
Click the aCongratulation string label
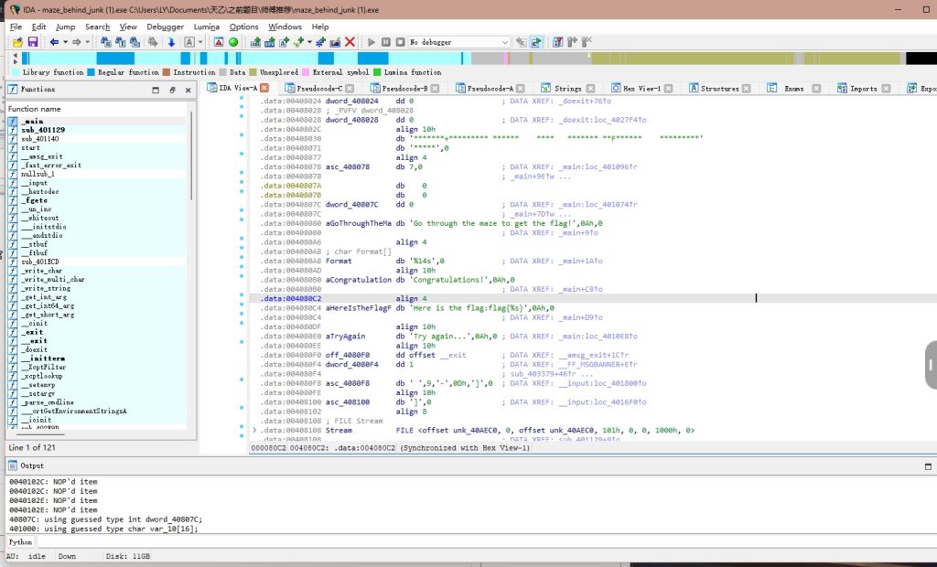click(358, 280)
